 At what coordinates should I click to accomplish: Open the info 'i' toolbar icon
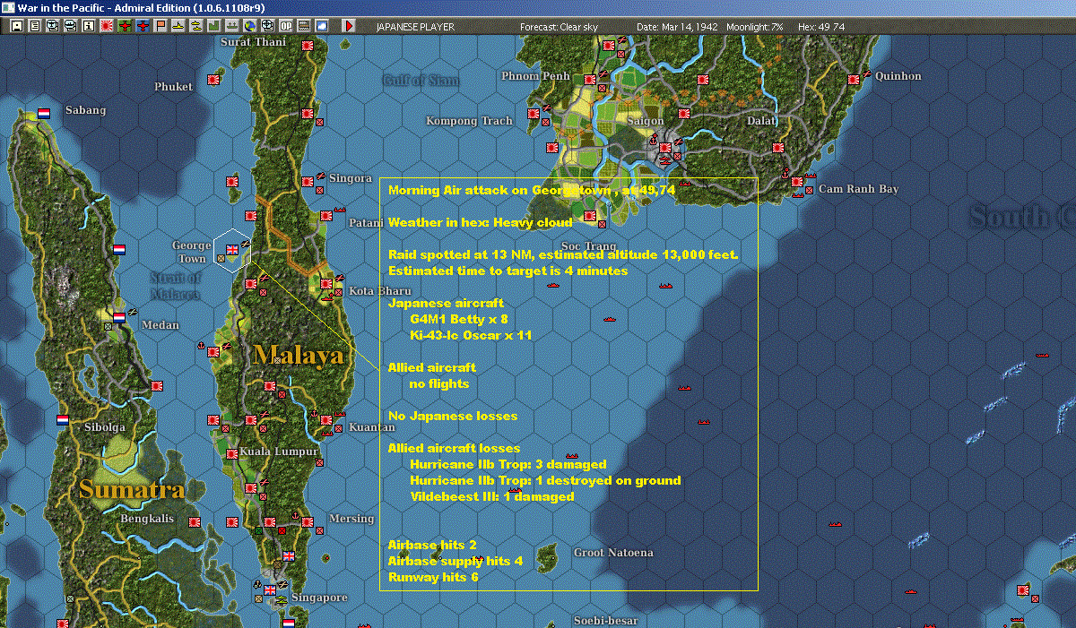point(88,26)
